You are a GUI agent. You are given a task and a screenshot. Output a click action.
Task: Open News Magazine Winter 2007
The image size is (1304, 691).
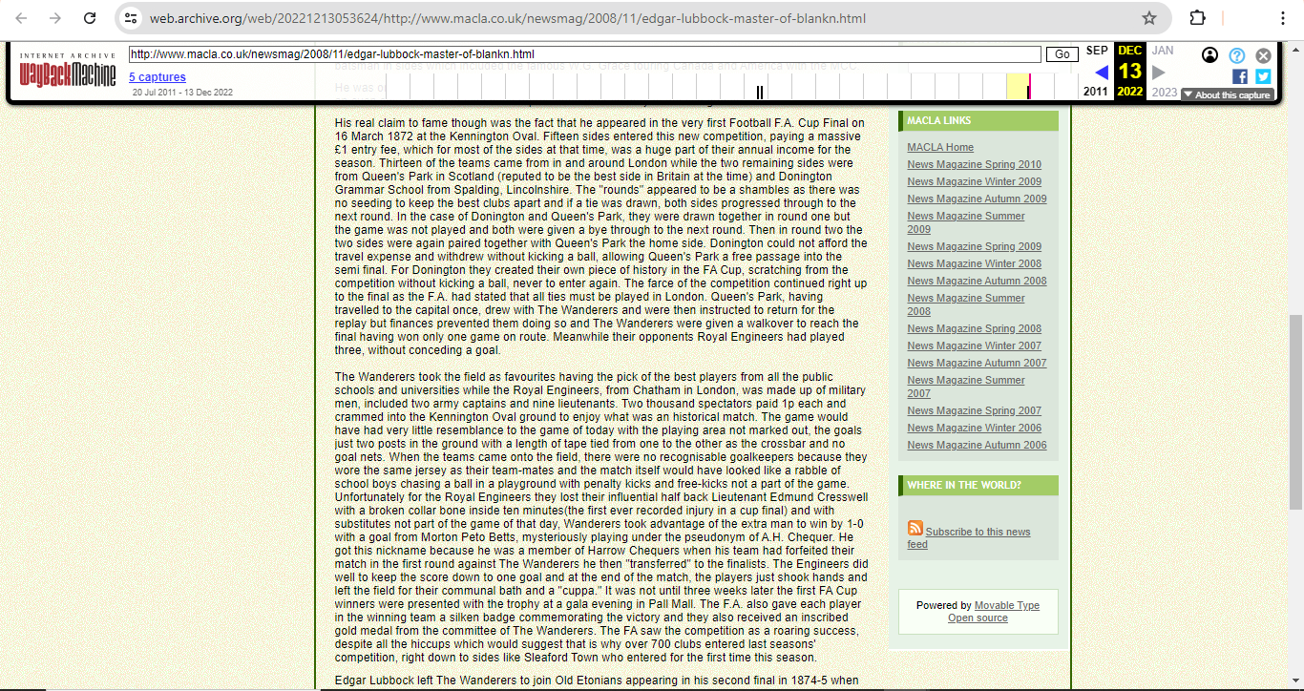[974, 345]
